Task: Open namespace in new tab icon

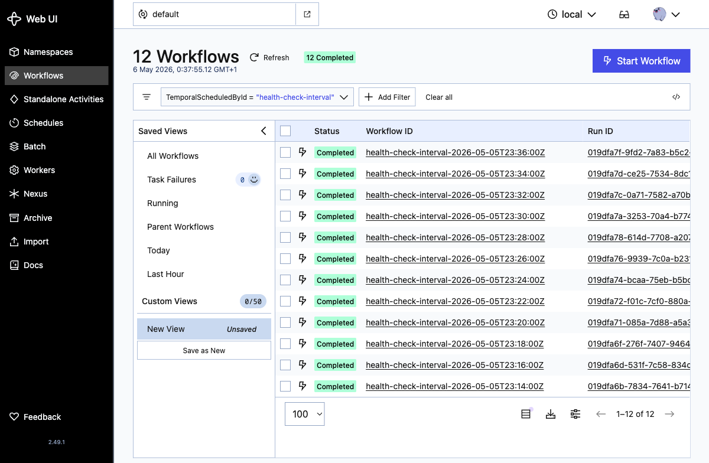Action: pyautogui.click(x=307, y=14)
